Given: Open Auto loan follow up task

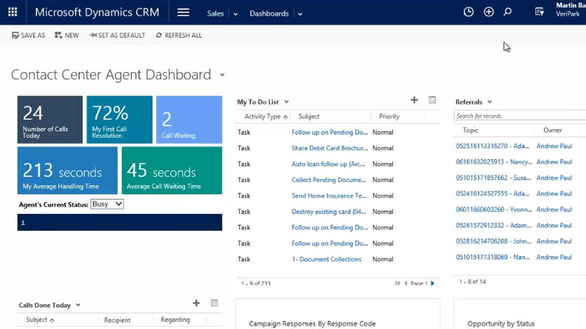Looking at the screenshot, I should [x=328, y=164].
